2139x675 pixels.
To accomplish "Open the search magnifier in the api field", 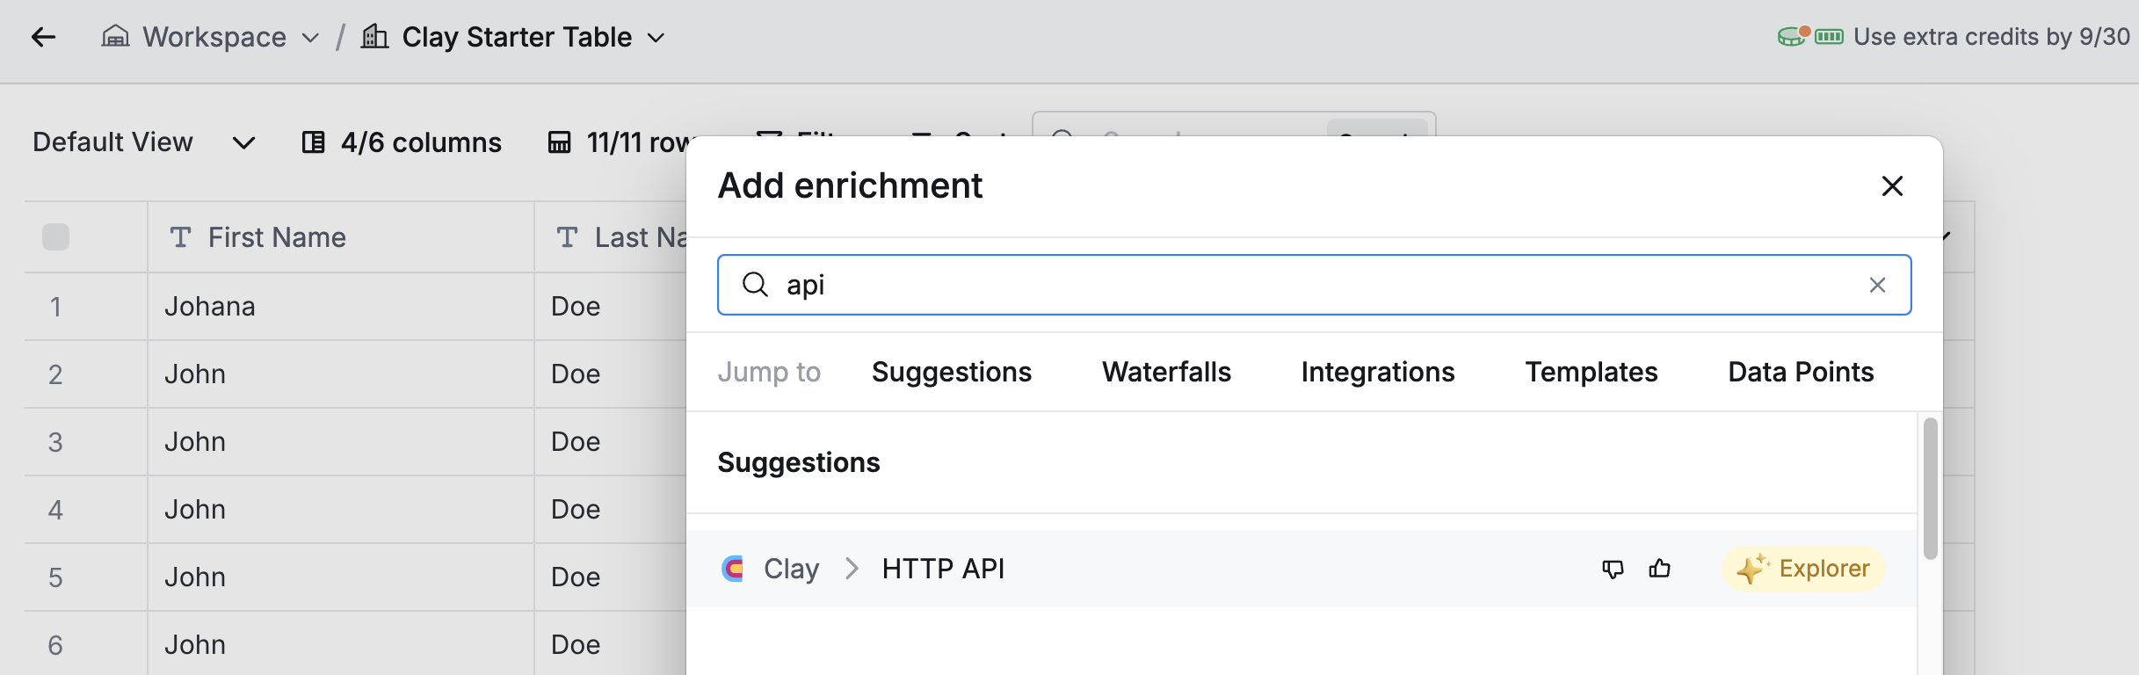I will coord(756,285).
